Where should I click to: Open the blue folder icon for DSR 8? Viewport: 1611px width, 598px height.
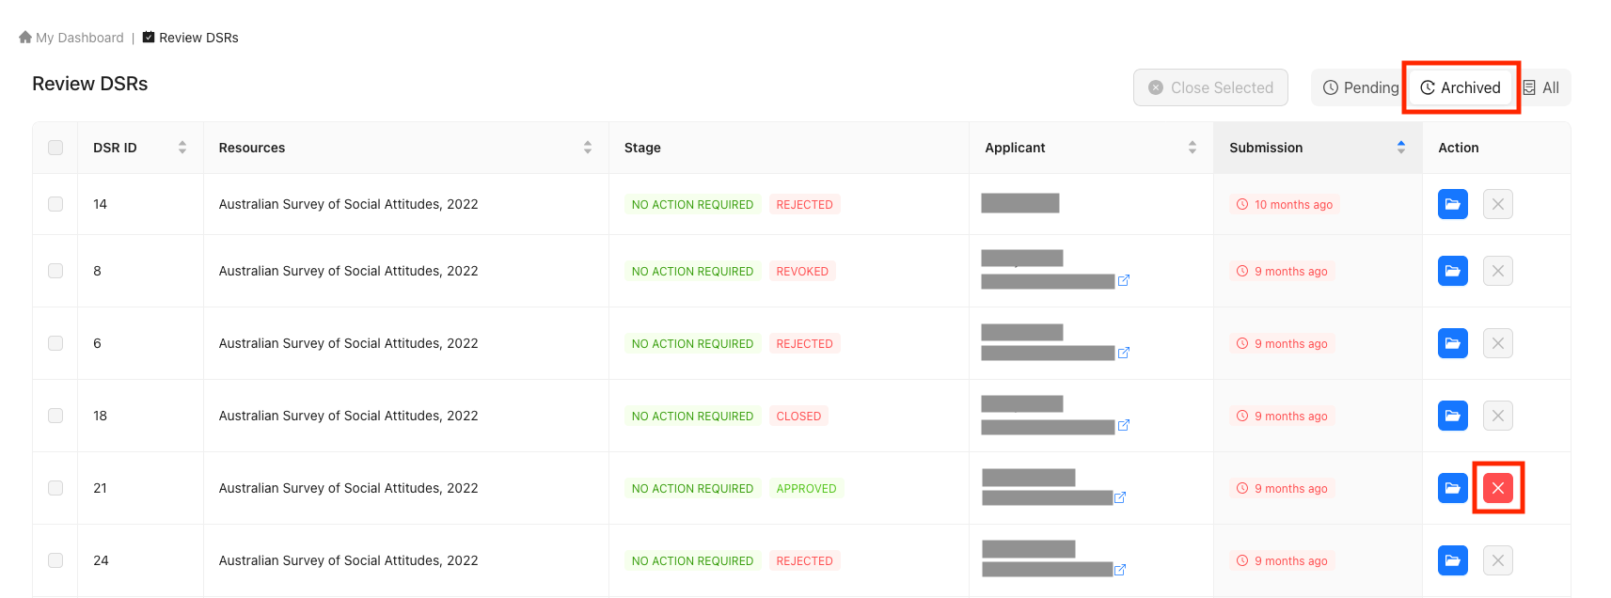tap(1452, 271)
